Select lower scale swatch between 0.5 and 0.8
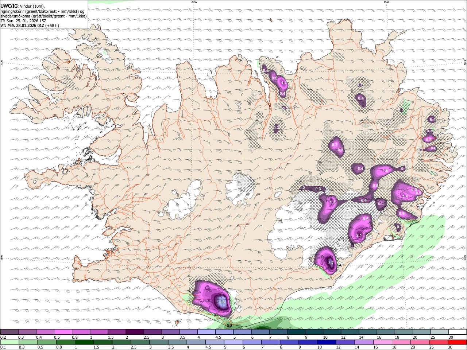This screenshot has height=350, width=467. coord(47,342)
